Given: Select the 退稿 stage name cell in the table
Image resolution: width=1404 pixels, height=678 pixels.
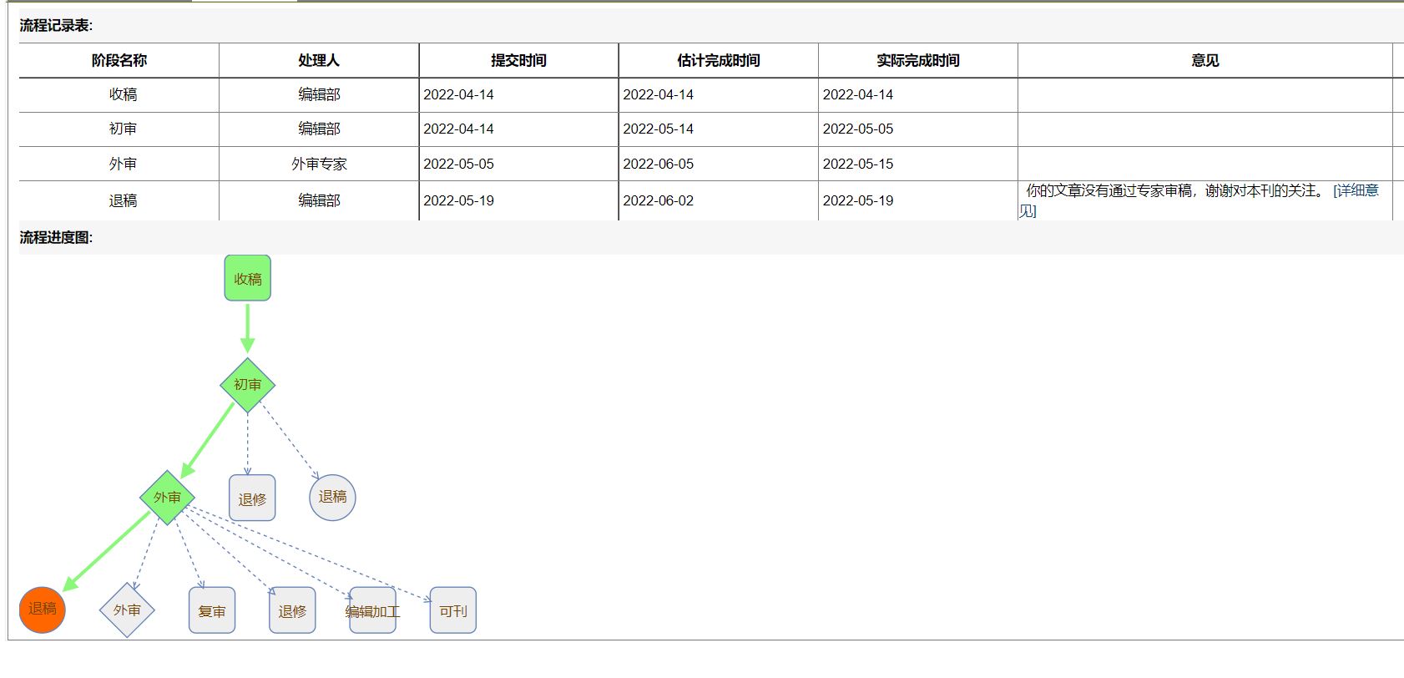Looking at the screenshot, I should [x=119, y=200].
